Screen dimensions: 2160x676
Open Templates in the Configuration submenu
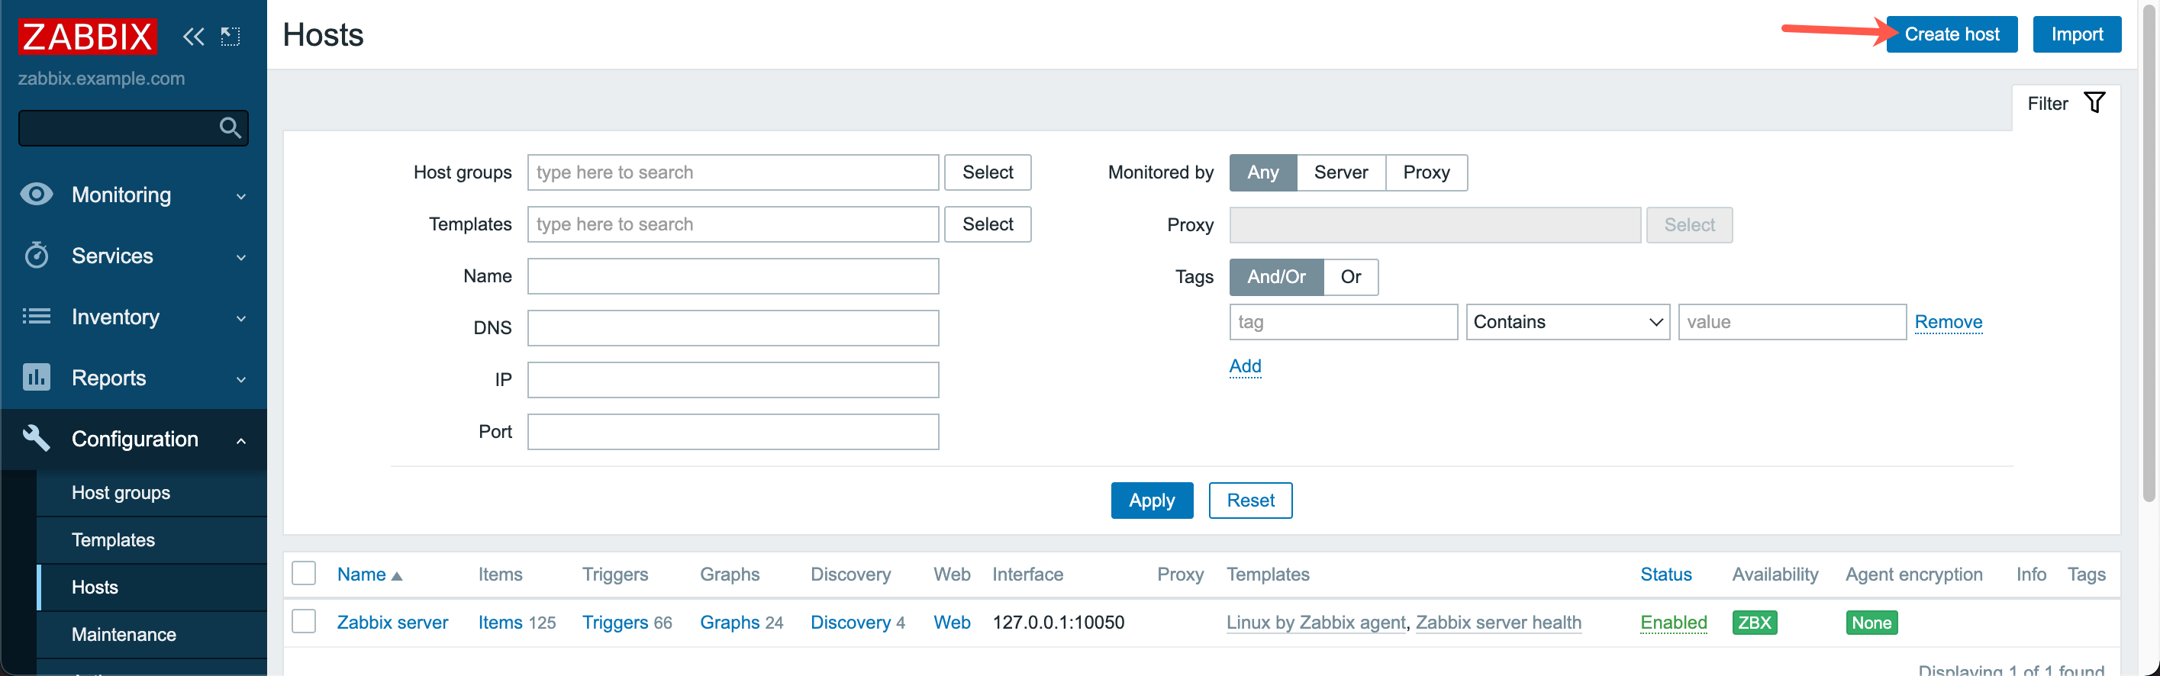pyautogui.click(x=113, y=540)
